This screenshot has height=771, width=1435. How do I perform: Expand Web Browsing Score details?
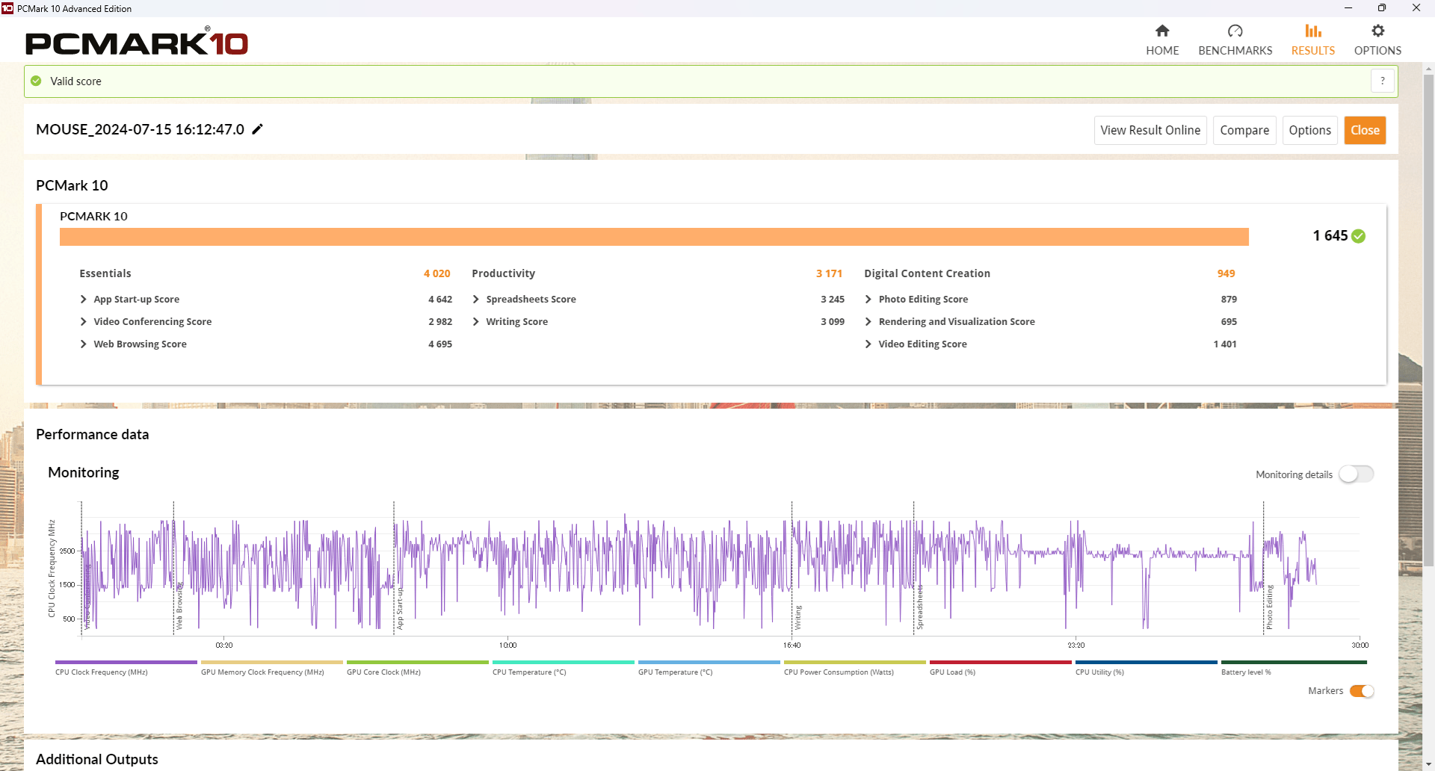(83, 344)
